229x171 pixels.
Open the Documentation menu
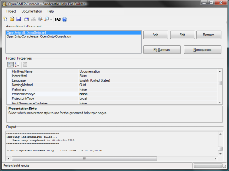(x=32, y=11)
